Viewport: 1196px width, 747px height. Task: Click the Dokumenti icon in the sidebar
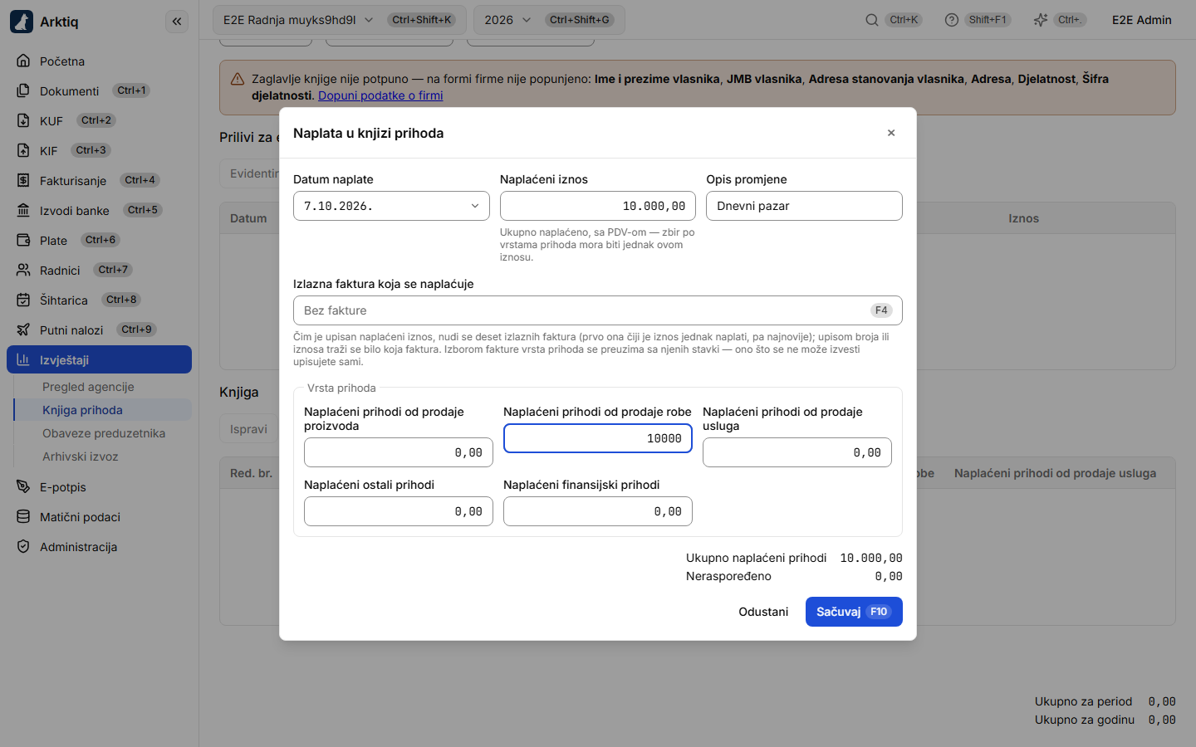(23, 91)
